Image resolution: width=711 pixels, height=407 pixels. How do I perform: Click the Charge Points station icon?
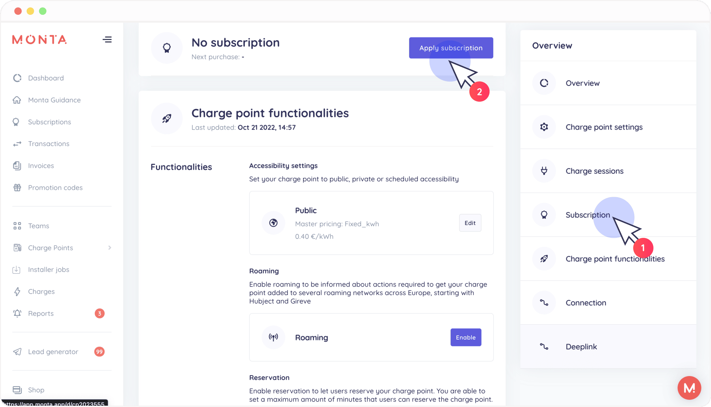[x=17, y=248]
